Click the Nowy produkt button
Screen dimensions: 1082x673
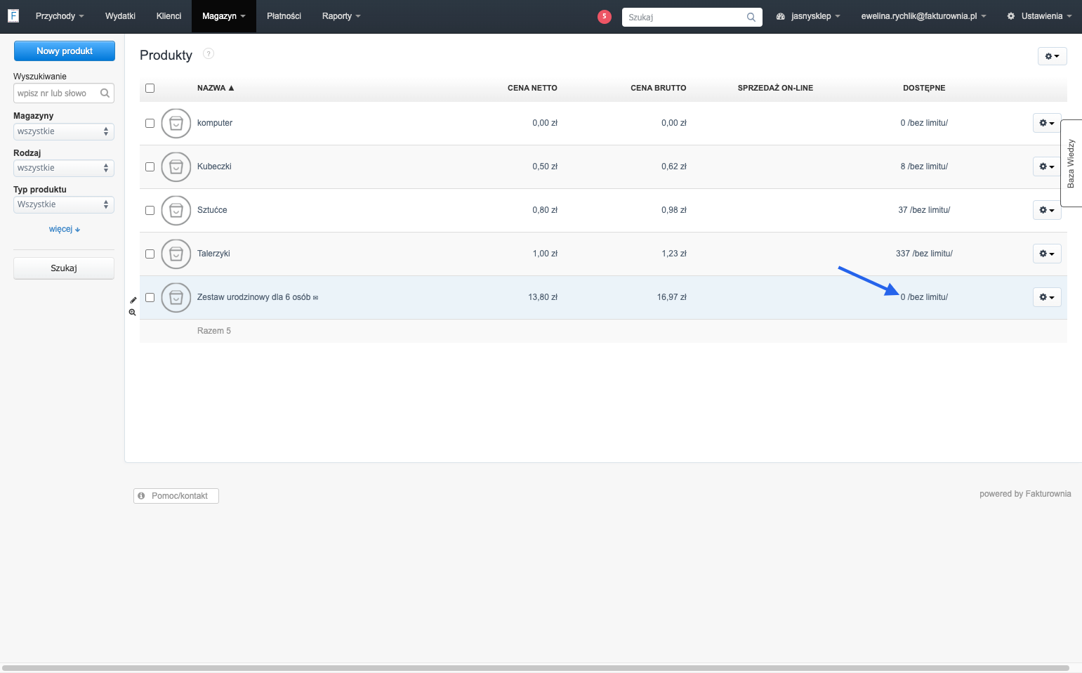(x=65, y=51)
